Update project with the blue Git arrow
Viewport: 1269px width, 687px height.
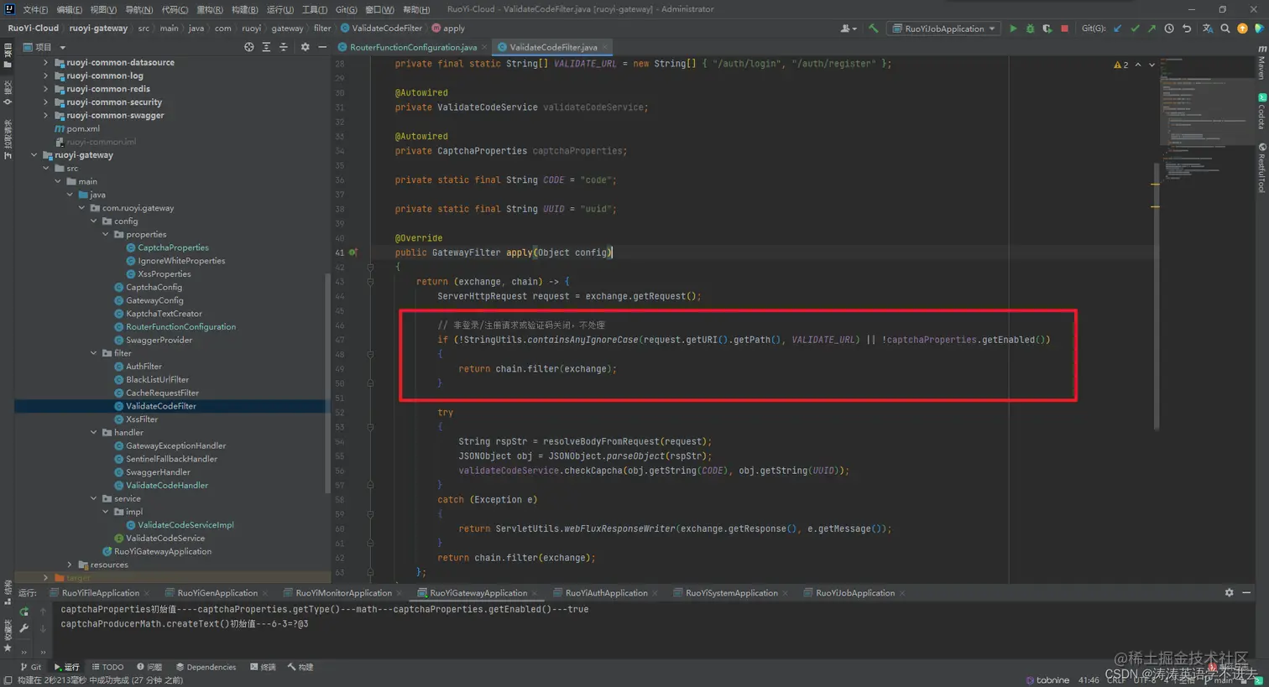[x=1117, y=29]
